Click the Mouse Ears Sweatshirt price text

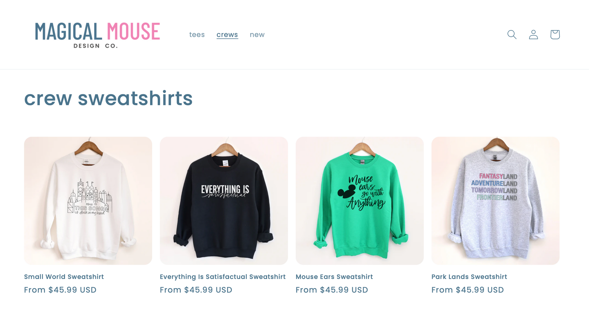click(x=332, y=290)
